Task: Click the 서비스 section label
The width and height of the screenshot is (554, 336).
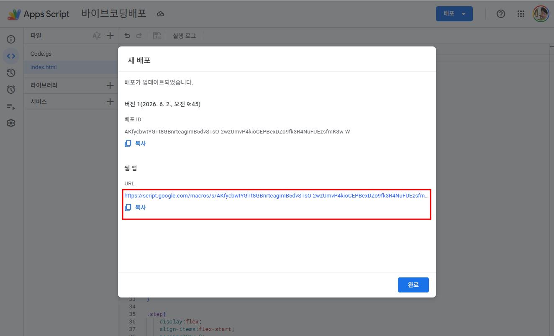Action: [38, 102]
